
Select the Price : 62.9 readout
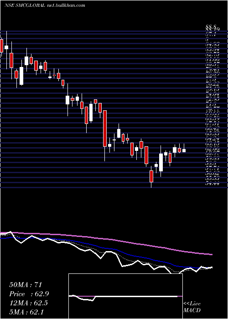click(x=29, y=294)
